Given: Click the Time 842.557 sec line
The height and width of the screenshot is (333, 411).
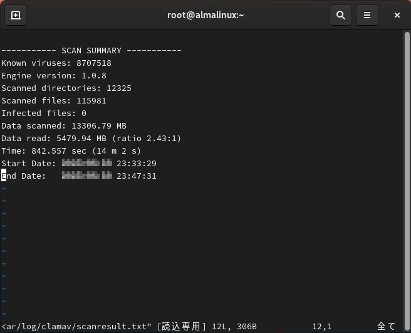Looking at the screenshot, I should (x=71, y=151).
